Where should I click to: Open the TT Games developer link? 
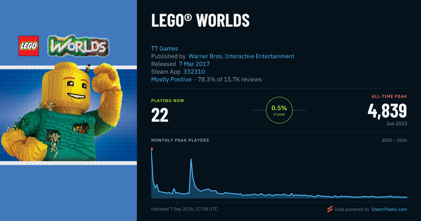(x=165, y=49)
